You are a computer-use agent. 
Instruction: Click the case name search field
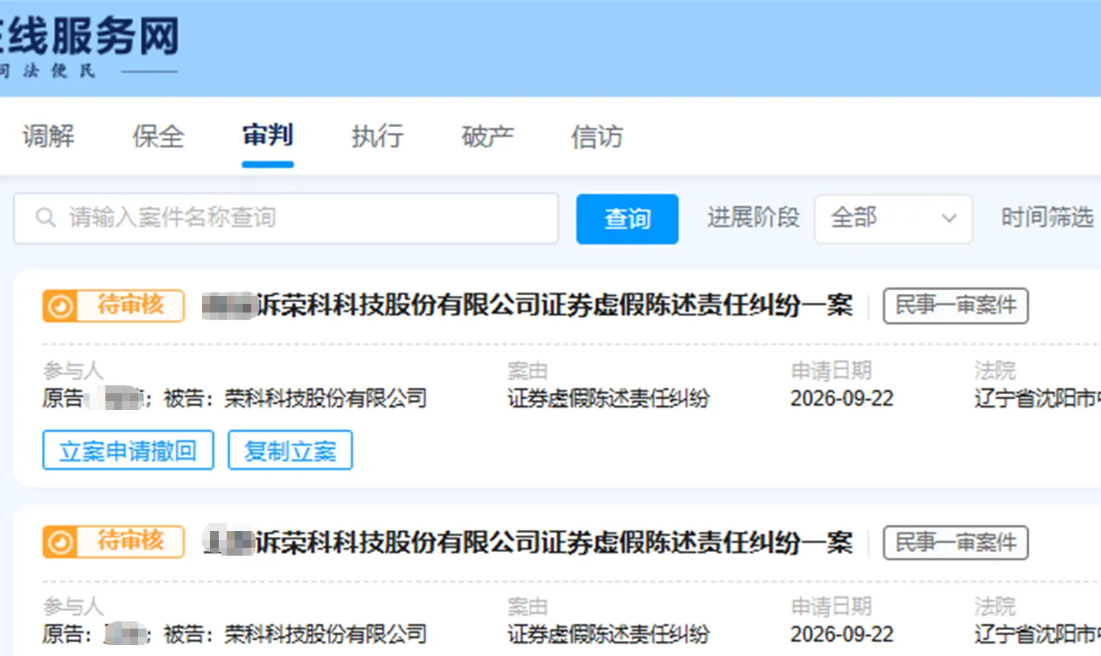coord(286,218)
